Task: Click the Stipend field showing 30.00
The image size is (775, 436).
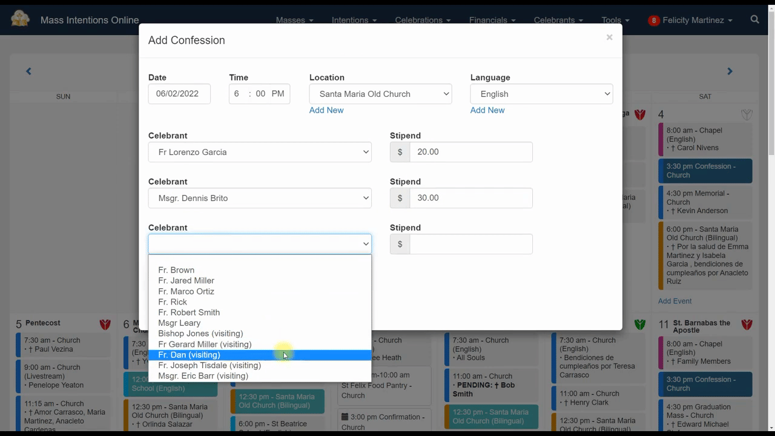Action: 471,198
